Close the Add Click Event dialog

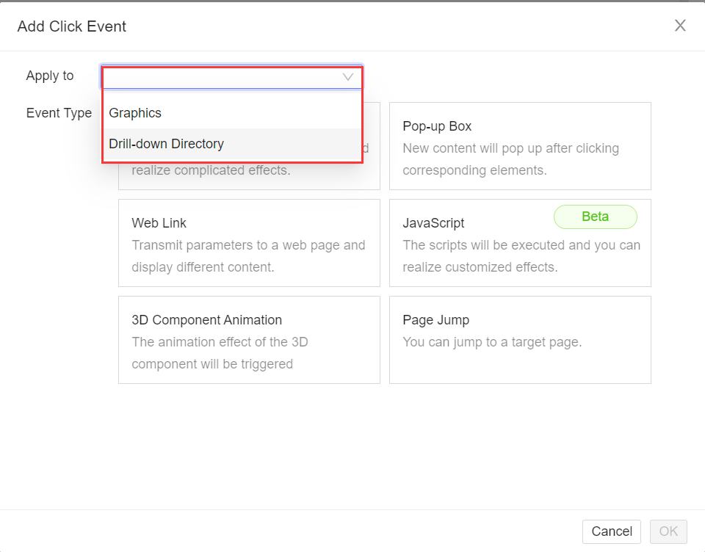[680, 26]
